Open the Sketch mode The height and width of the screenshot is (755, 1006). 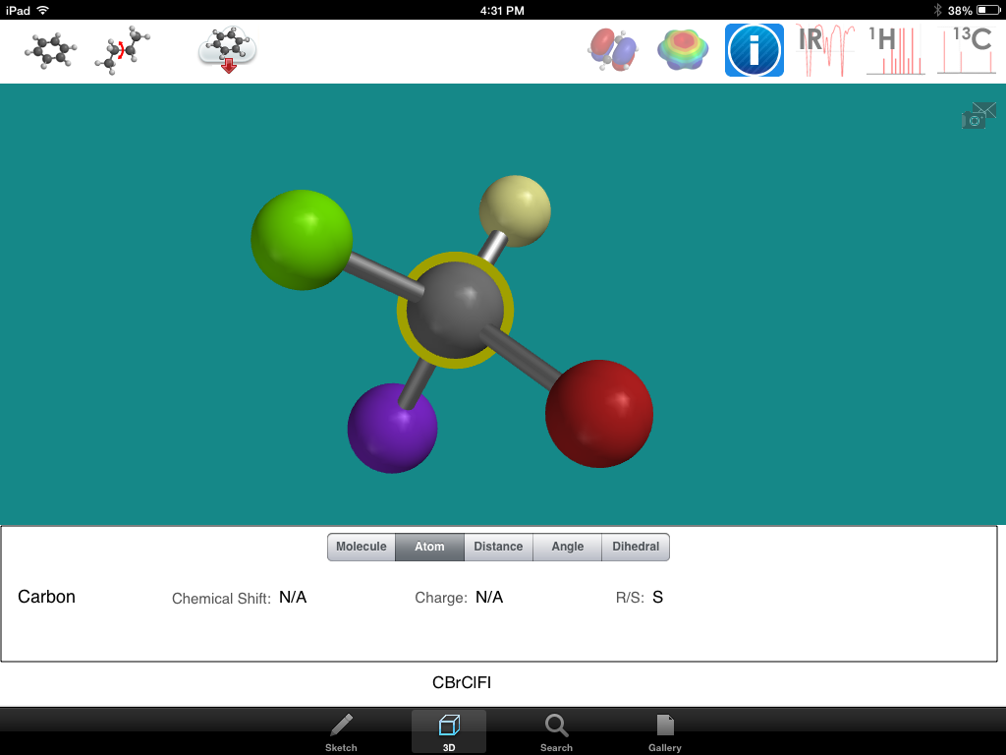tap(341, 731)
